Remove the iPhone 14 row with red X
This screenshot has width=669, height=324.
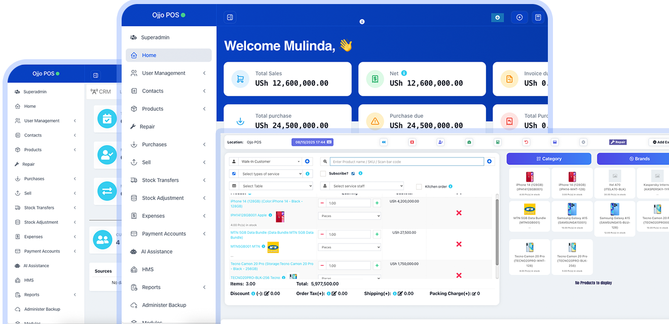(x=459, y=213)
